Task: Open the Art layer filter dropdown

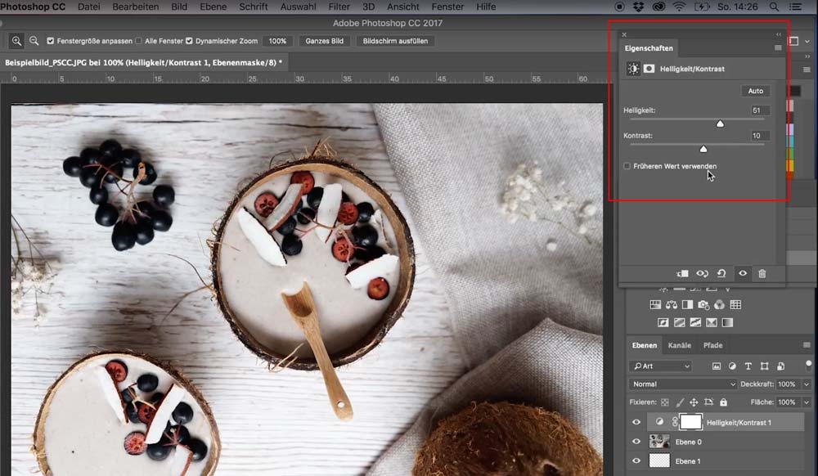Action: [661, 366]
